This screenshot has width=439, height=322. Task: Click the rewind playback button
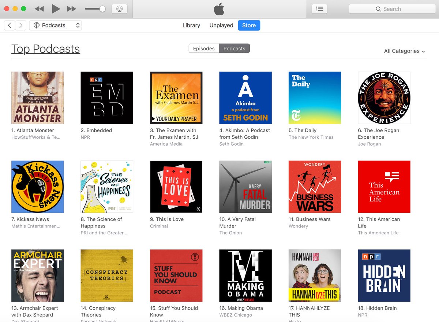point(39,9)
